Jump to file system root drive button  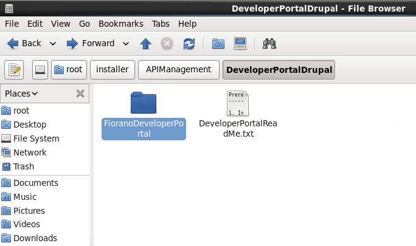tap(40, 70)
